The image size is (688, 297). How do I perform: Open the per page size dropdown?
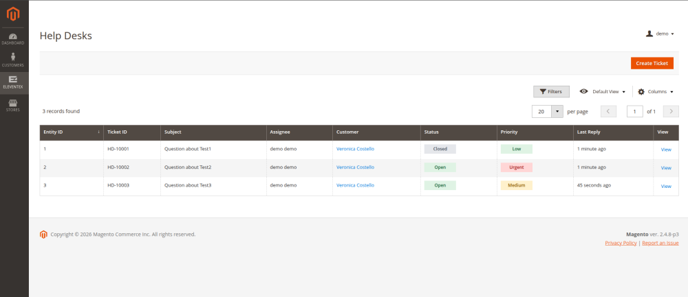557,111
